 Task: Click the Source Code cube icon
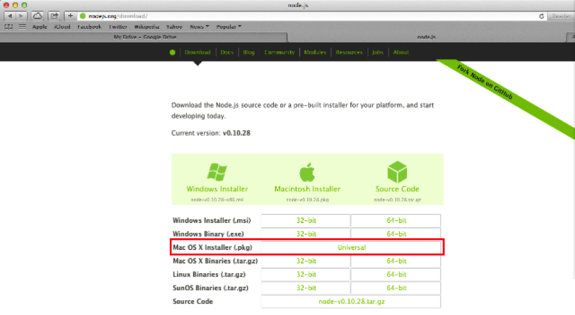tap(397, 172)
